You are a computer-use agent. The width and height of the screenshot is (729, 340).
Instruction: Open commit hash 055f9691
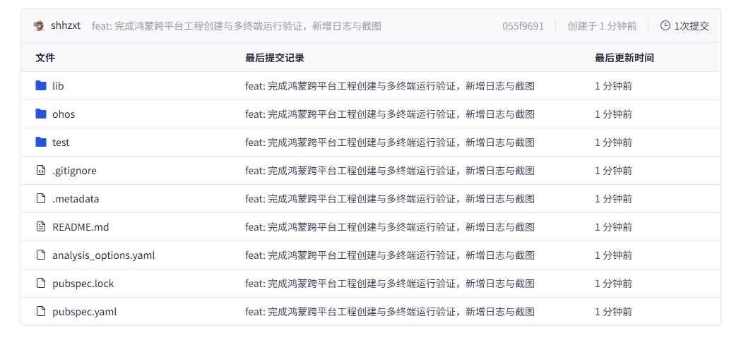523,26
